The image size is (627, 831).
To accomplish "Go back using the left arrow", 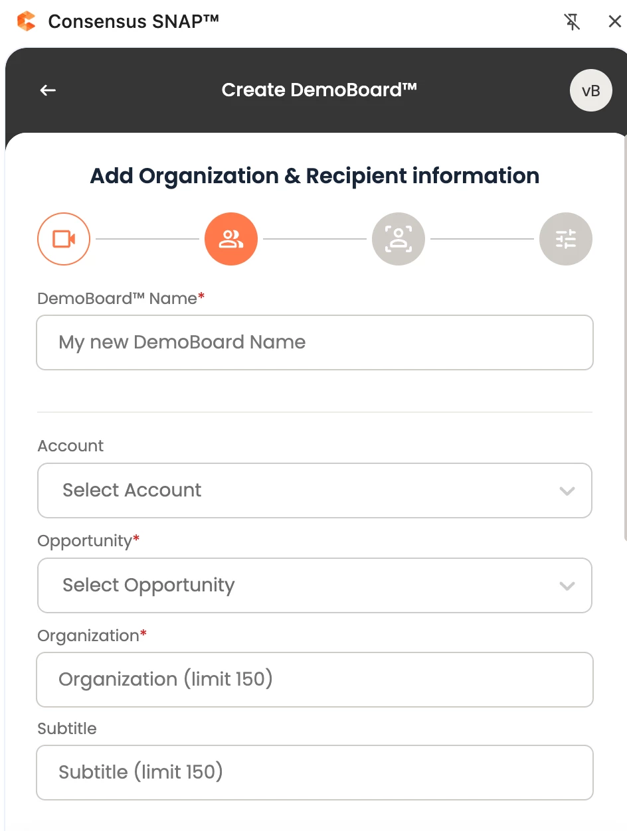I will coord(48,90).
